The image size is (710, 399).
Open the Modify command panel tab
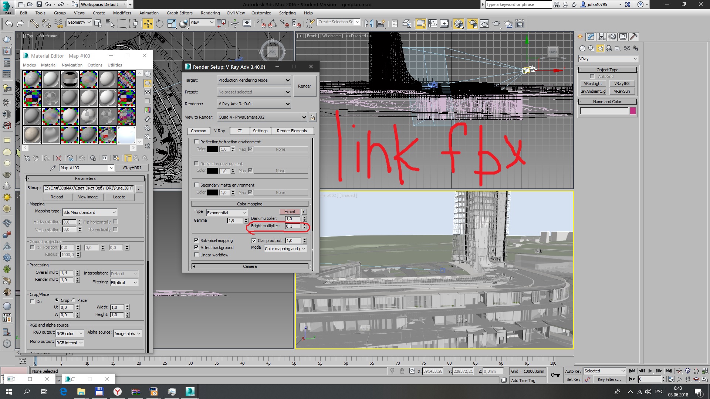pyautogui.click(x=591, y=37)
